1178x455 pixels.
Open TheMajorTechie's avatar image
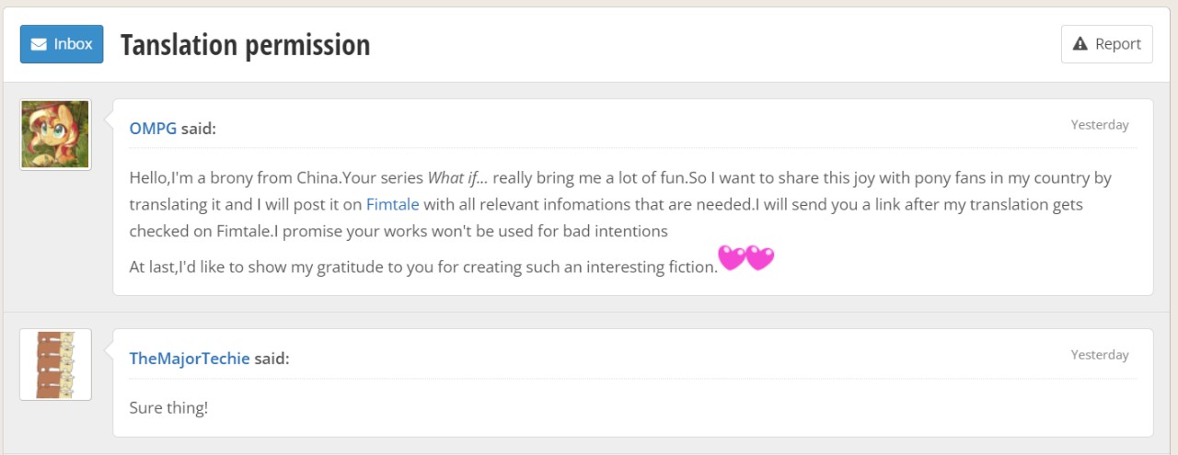[x=55, y=365]
